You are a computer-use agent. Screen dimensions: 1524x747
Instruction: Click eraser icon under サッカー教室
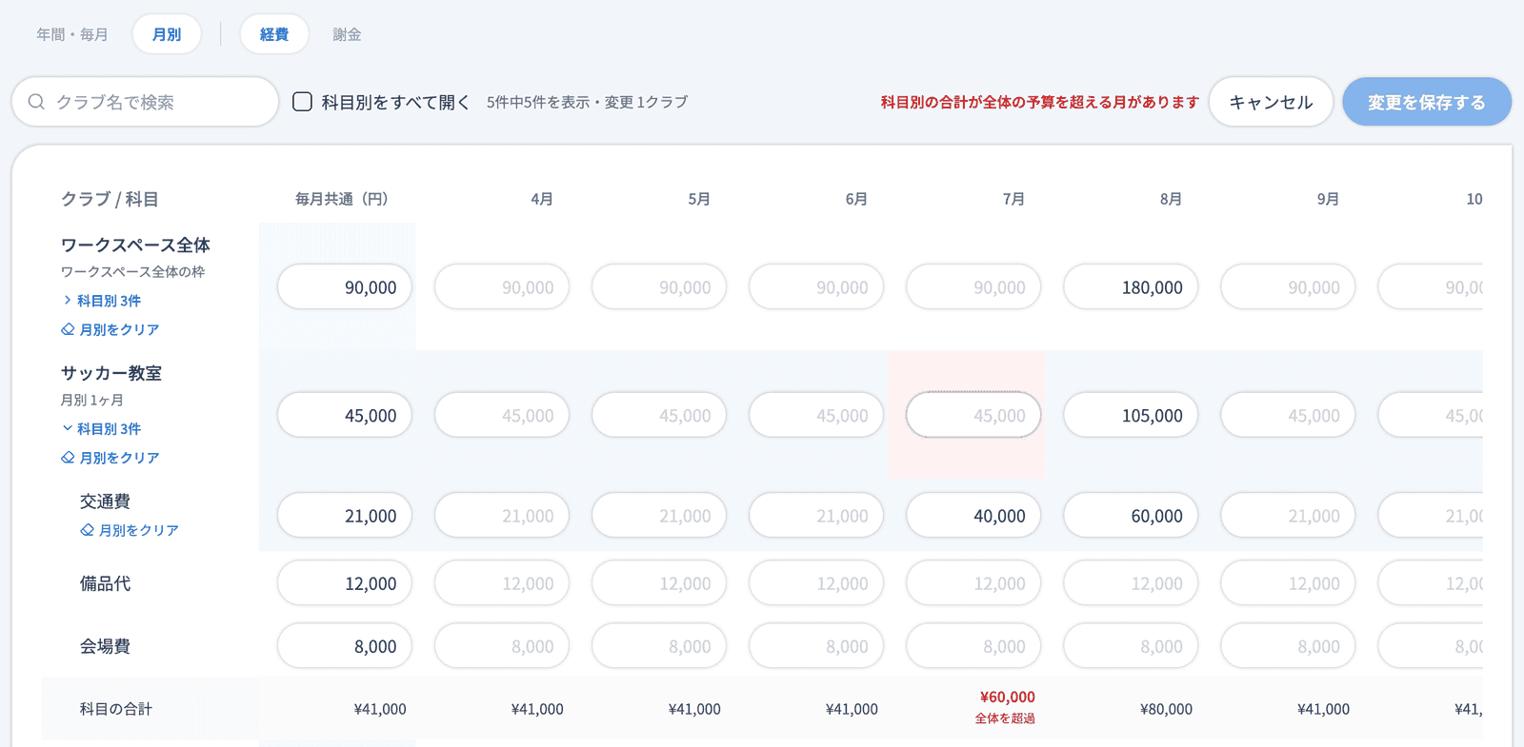(68, 458)
